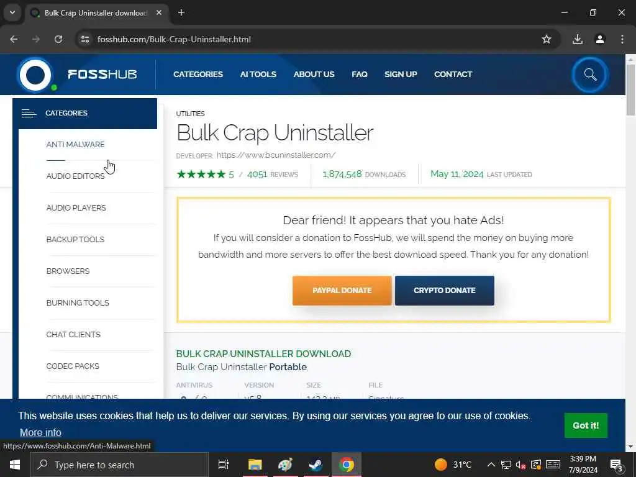Open the FAQ navigation link
The width and height of the screenshot is (636, 477).
360,75
